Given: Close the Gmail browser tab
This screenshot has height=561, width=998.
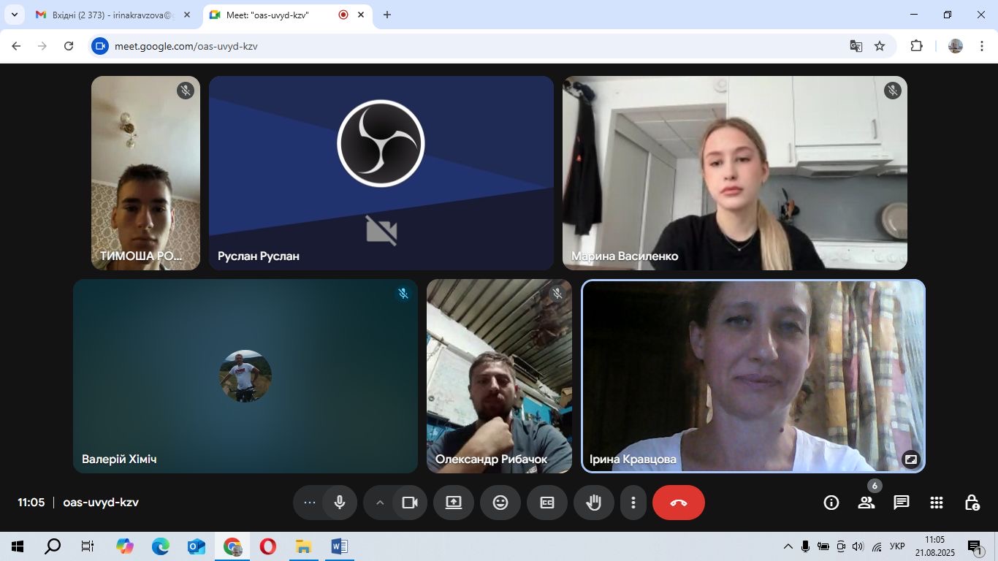Looking at the screenshot, I should (187, 15).
